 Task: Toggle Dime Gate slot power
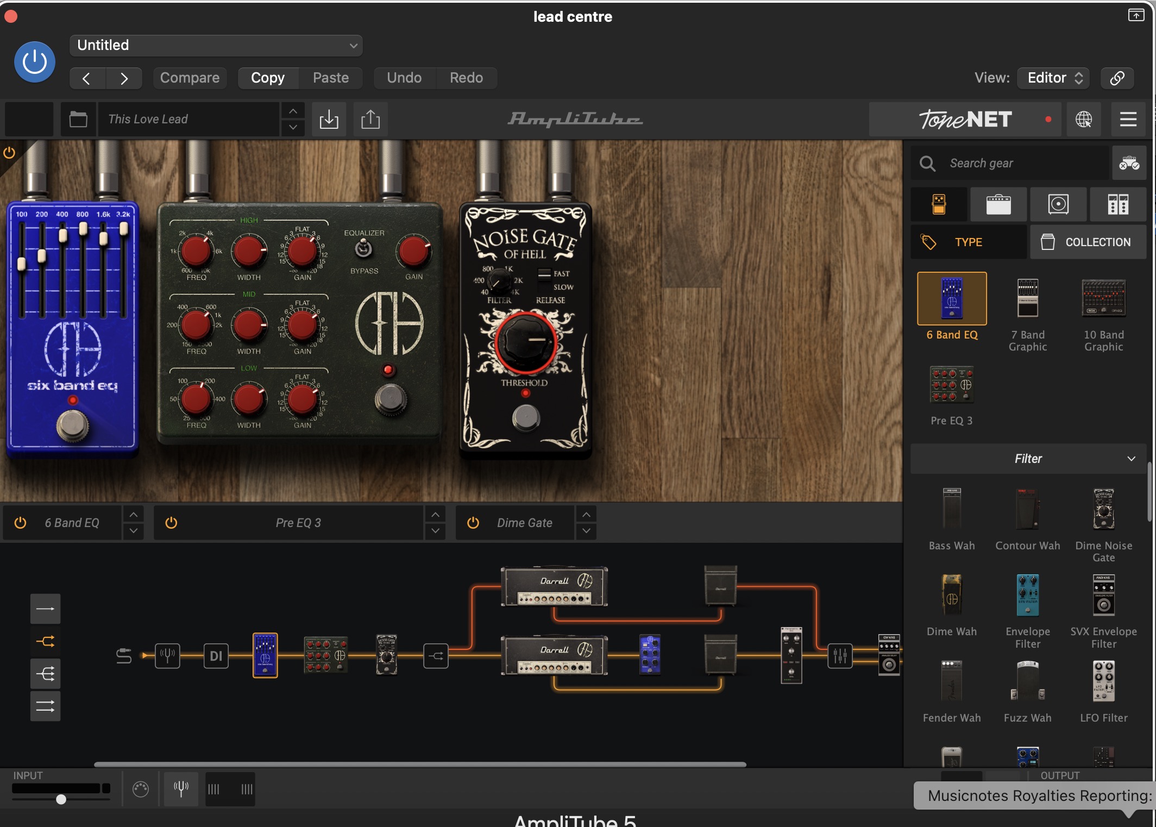(x=473, y=523)
